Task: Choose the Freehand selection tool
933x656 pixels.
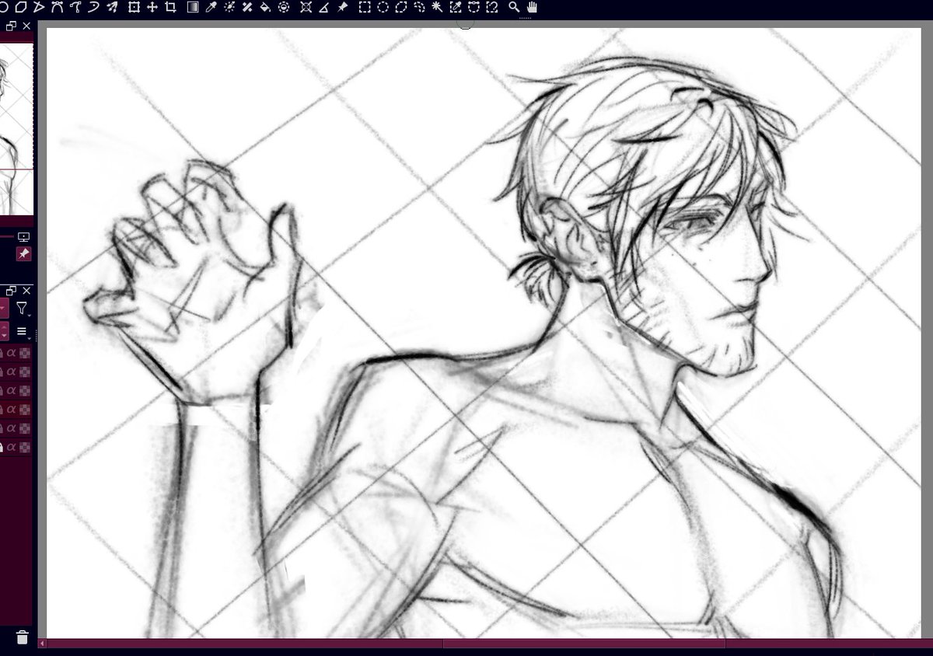Action: tap(419, 7)
